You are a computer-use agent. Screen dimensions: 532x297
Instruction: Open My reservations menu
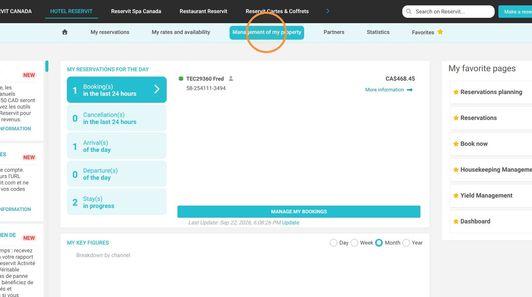click(110, 32)
